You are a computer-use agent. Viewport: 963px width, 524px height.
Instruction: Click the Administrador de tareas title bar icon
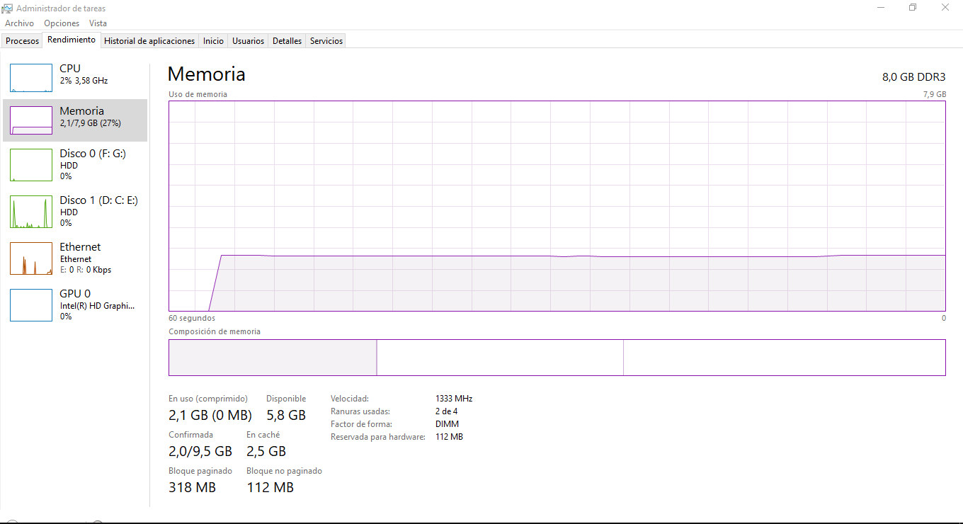pyautogui.click(x=8, y=8)
